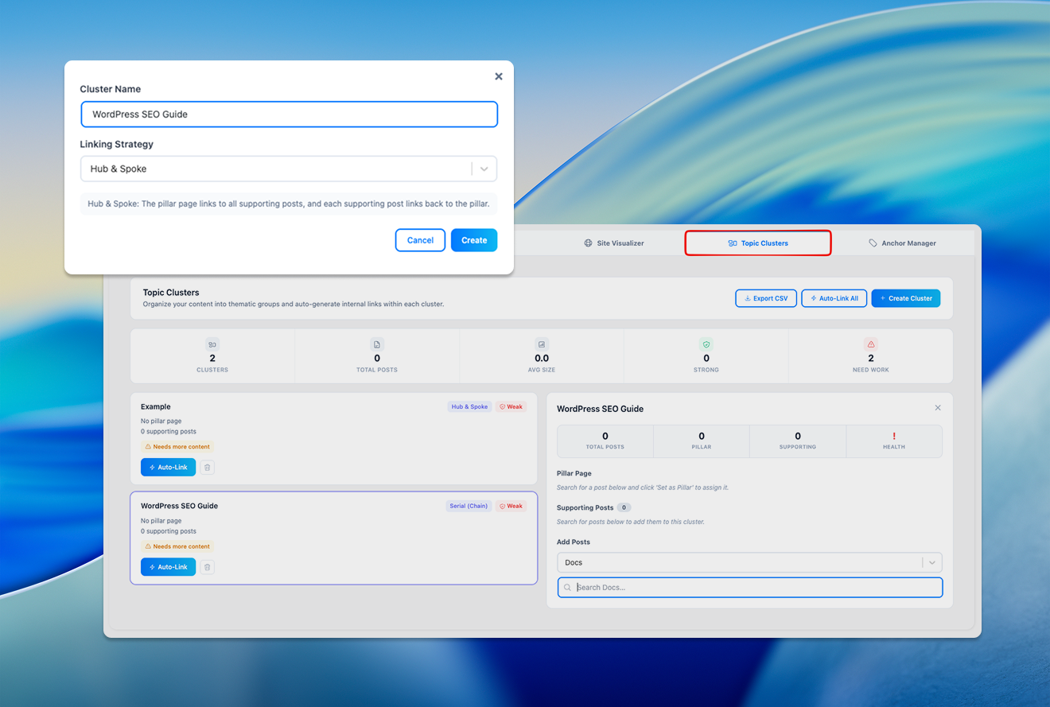
Task: Click the Create Cluster button
Action: click(905, 298)
